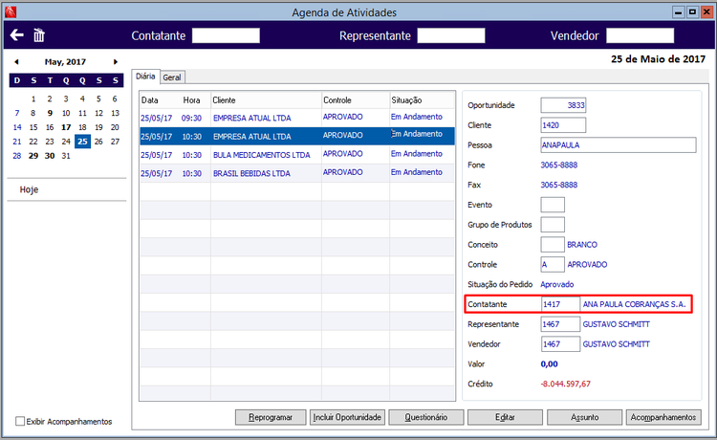
Task: Click the Fone value 3065-8888
Action: tap(559, 165)
